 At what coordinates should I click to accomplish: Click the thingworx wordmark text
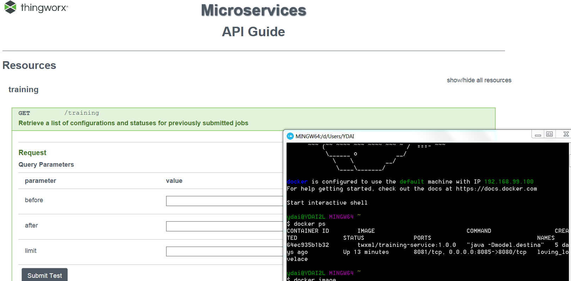coord(44,7)
